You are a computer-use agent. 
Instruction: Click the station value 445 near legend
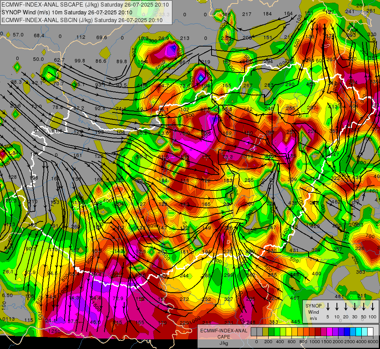coord(296,321)
